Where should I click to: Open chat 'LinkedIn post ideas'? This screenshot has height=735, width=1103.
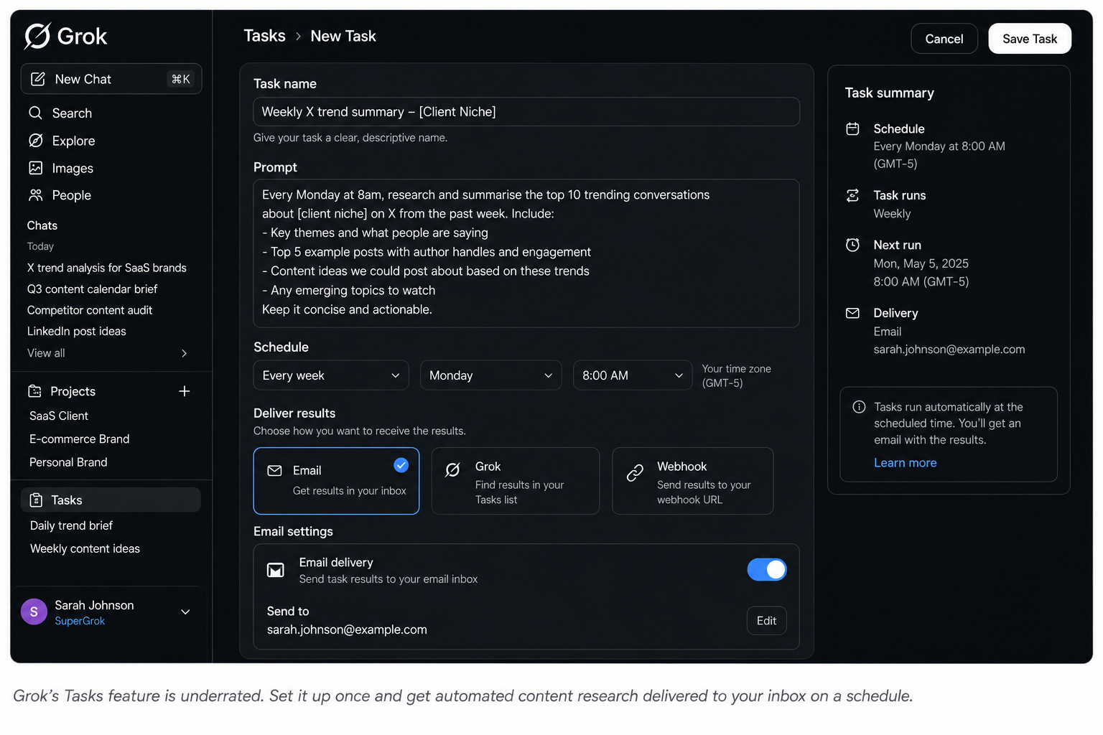[77, 332]
